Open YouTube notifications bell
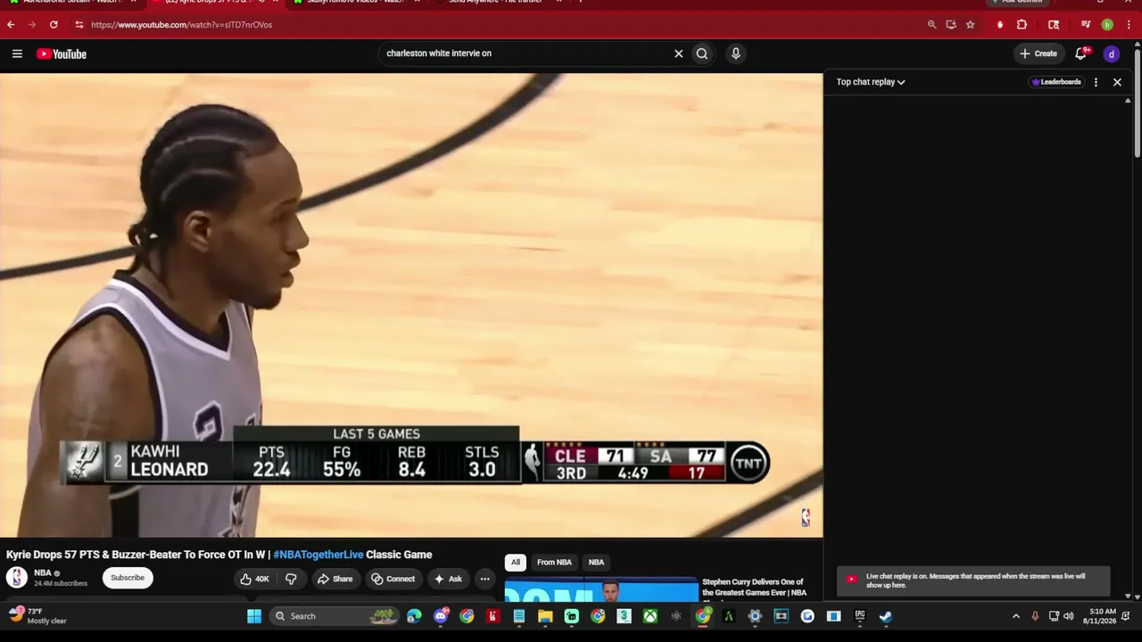Viewport: 1142px width, 642px height. tap(1080, 53)
